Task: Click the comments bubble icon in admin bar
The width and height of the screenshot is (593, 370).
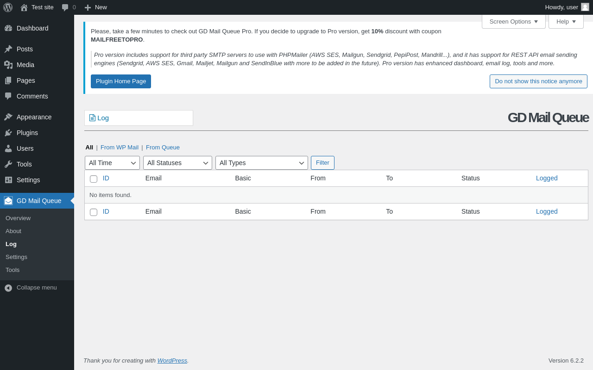Action: [x=65, y=7]
